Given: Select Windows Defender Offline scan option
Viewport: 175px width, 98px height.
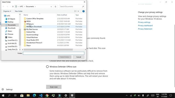Looking at the screenshot, I should click(x=47, y=67).
